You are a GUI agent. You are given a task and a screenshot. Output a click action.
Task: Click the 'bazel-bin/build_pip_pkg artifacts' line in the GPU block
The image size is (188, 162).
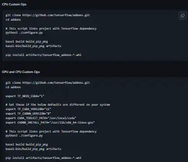coord(33,149)
